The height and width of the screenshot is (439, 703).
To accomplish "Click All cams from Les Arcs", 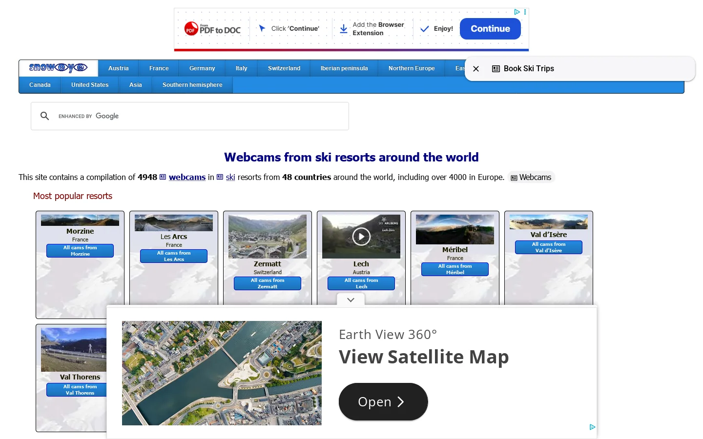I will coord(174,256).
